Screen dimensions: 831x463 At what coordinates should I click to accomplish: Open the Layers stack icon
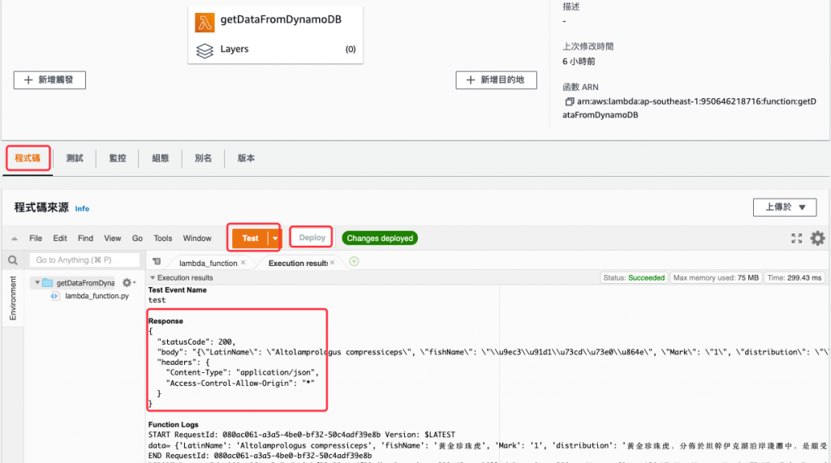205,50
